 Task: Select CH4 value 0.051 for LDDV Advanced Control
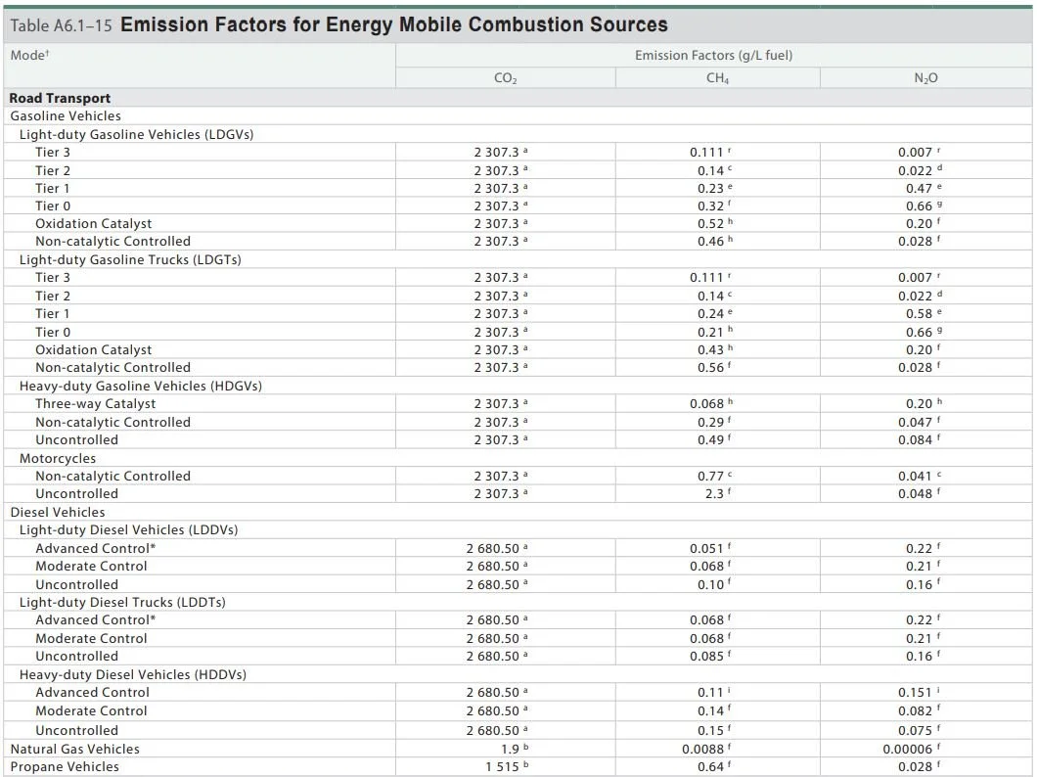(x=709, y=549)
